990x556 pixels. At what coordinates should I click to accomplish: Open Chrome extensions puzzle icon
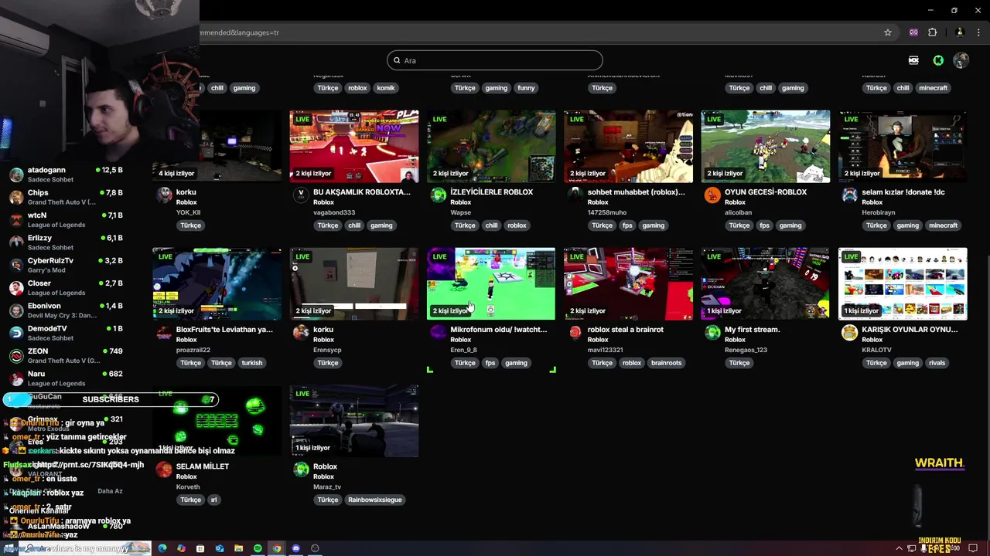click(932, 32)
